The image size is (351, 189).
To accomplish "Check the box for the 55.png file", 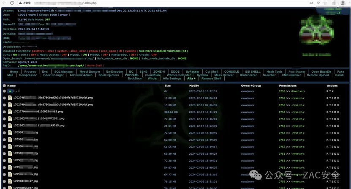I will tap(4, 112).
